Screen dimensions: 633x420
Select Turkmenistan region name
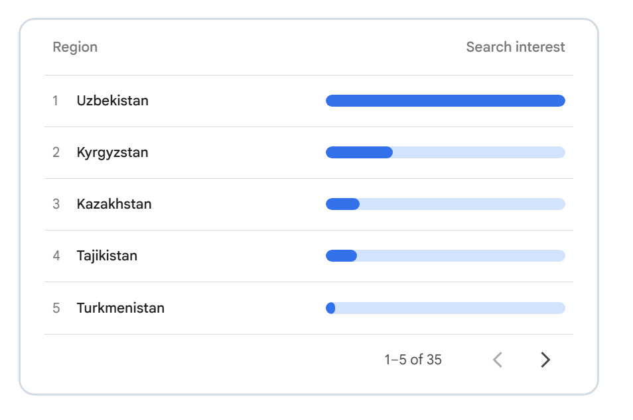coord(120,308)
